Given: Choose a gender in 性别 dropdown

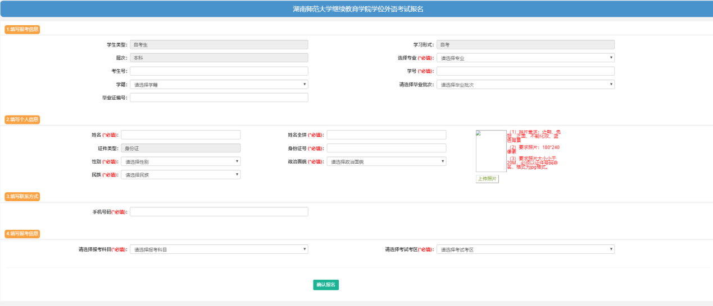Looking at the screenshot, I should pos(180,161).
